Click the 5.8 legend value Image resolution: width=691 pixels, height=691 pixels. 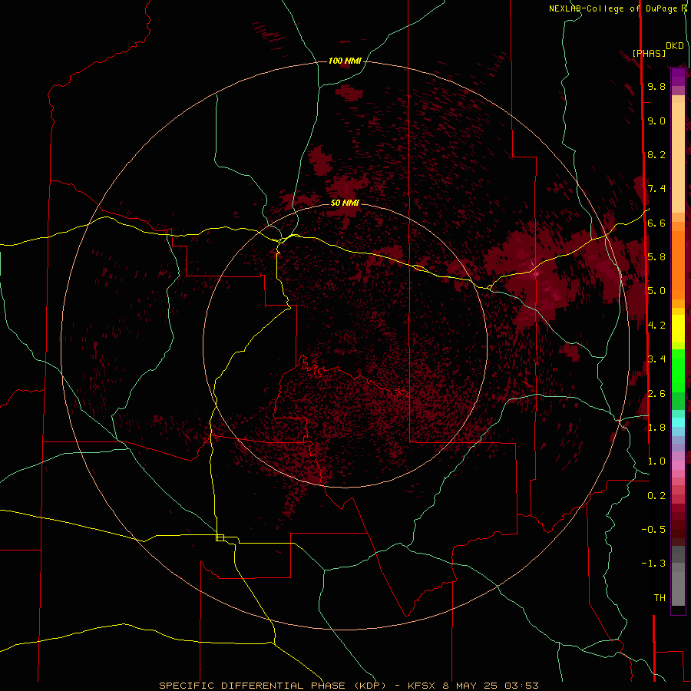(x=656, y=257)
